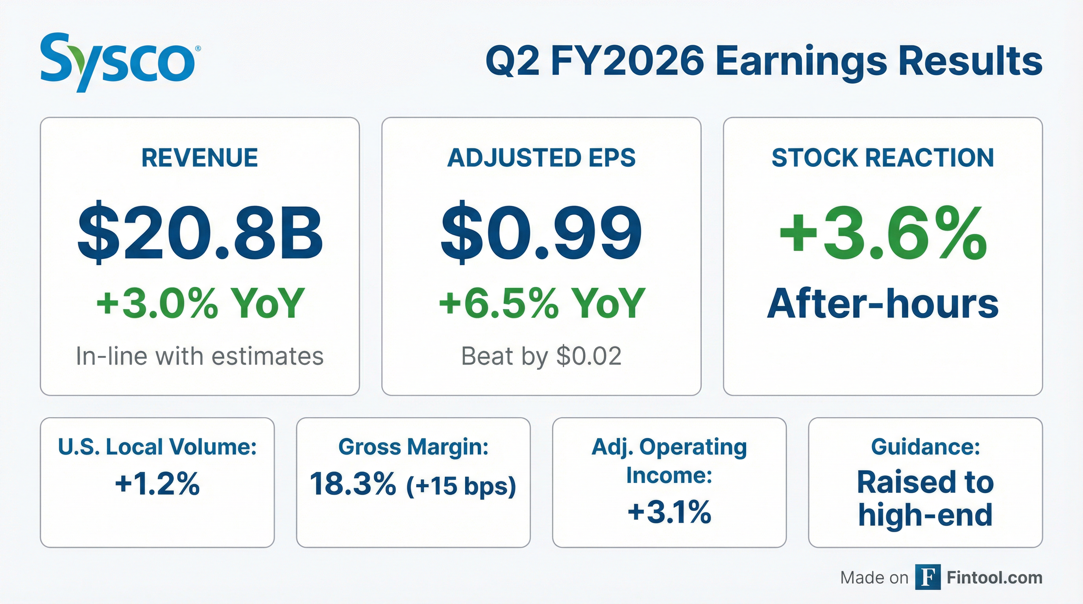Click the Made on text
The height and width of the screenshot is (604, 1083).
click(x=874, y=578)
